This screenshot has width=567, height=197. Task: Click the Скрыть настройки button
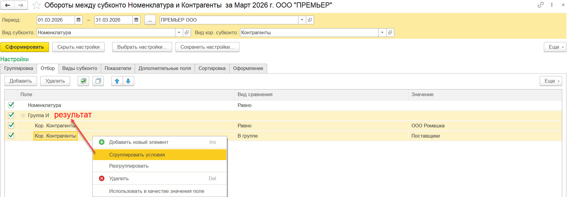(78, 47)
